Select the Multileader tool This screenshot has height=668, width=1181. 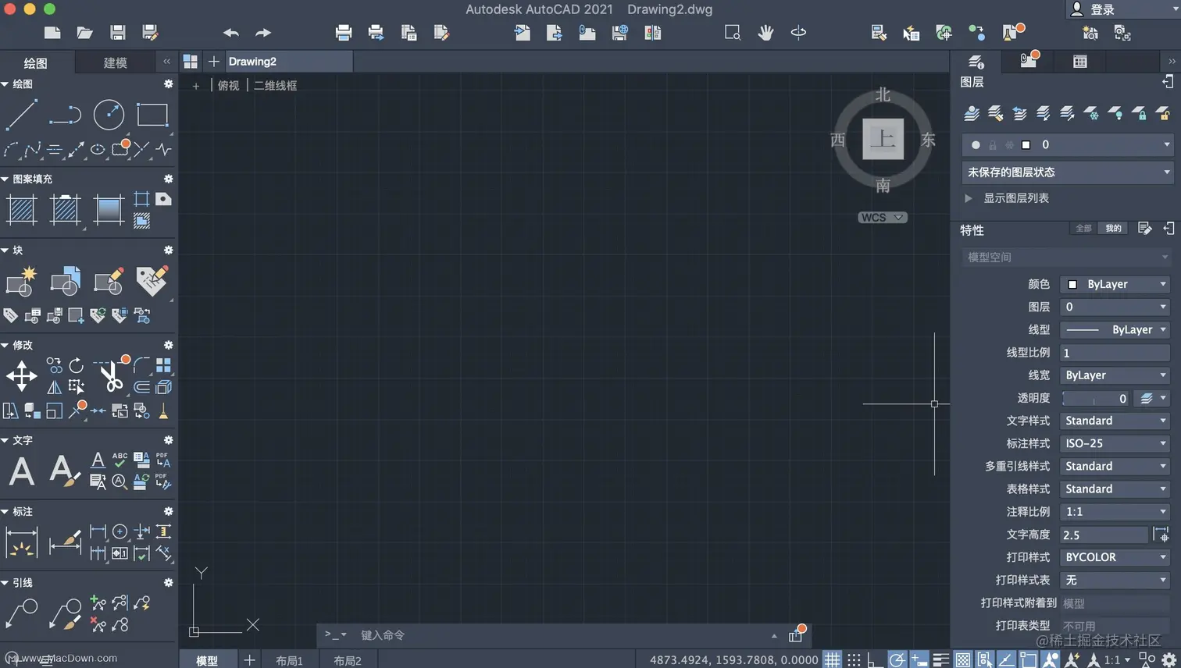(x=22, y=613)
